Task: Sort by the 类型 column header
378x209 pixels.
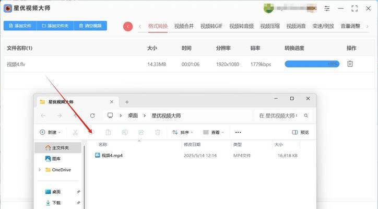Action: point(238,144)
